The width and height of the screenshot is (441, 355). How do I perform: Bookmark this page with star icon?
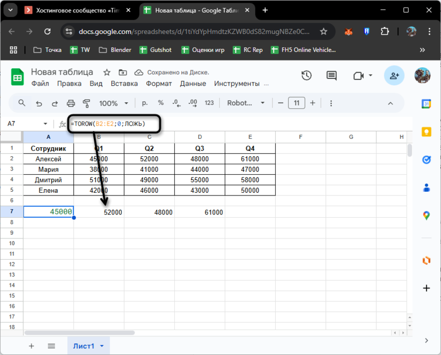(x=323, y=32)
